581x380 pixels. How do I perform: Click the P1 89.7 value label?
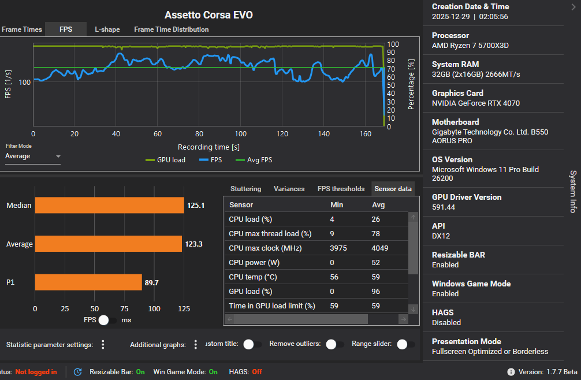point(151,282)
